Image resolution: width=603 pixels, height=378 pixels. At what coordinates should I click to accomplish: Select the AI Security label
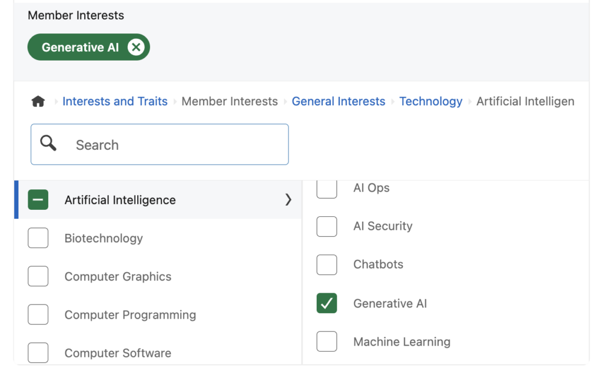383,226
